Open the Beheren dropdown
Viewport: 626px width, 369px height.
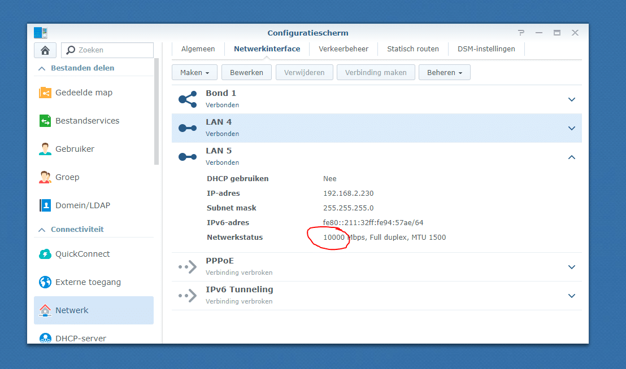pyautogui.click(x=444, y=73)
